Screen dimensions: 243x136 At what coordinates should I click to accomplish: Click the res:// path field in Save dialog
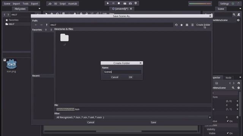point(111,25)
